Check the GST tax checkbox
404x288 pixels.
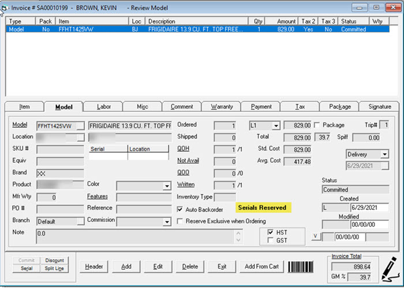270,240
